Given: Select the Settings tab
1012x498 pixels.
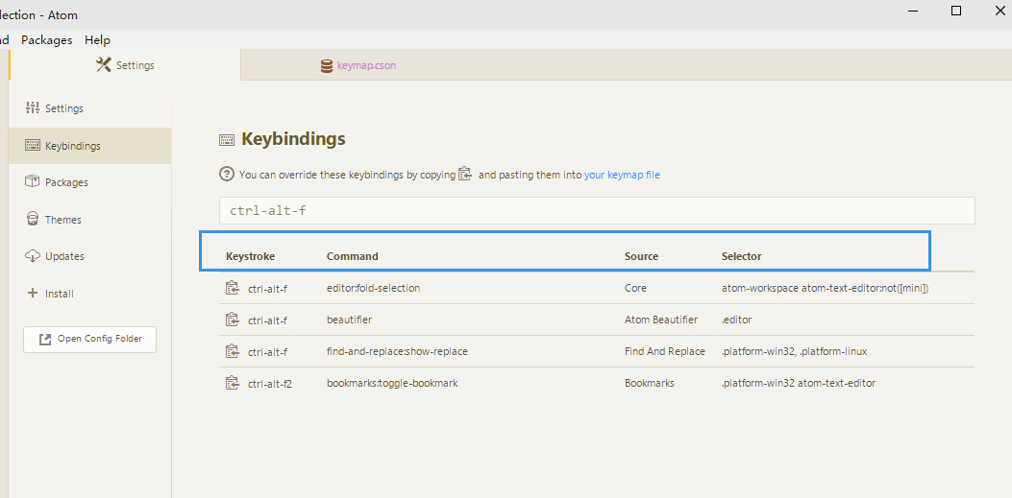Looking at the screenshot, I should (x=125, y=65).
